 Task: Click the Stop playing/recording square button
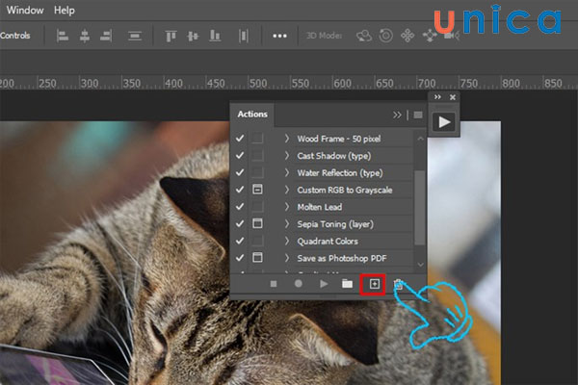click(274, 284)
